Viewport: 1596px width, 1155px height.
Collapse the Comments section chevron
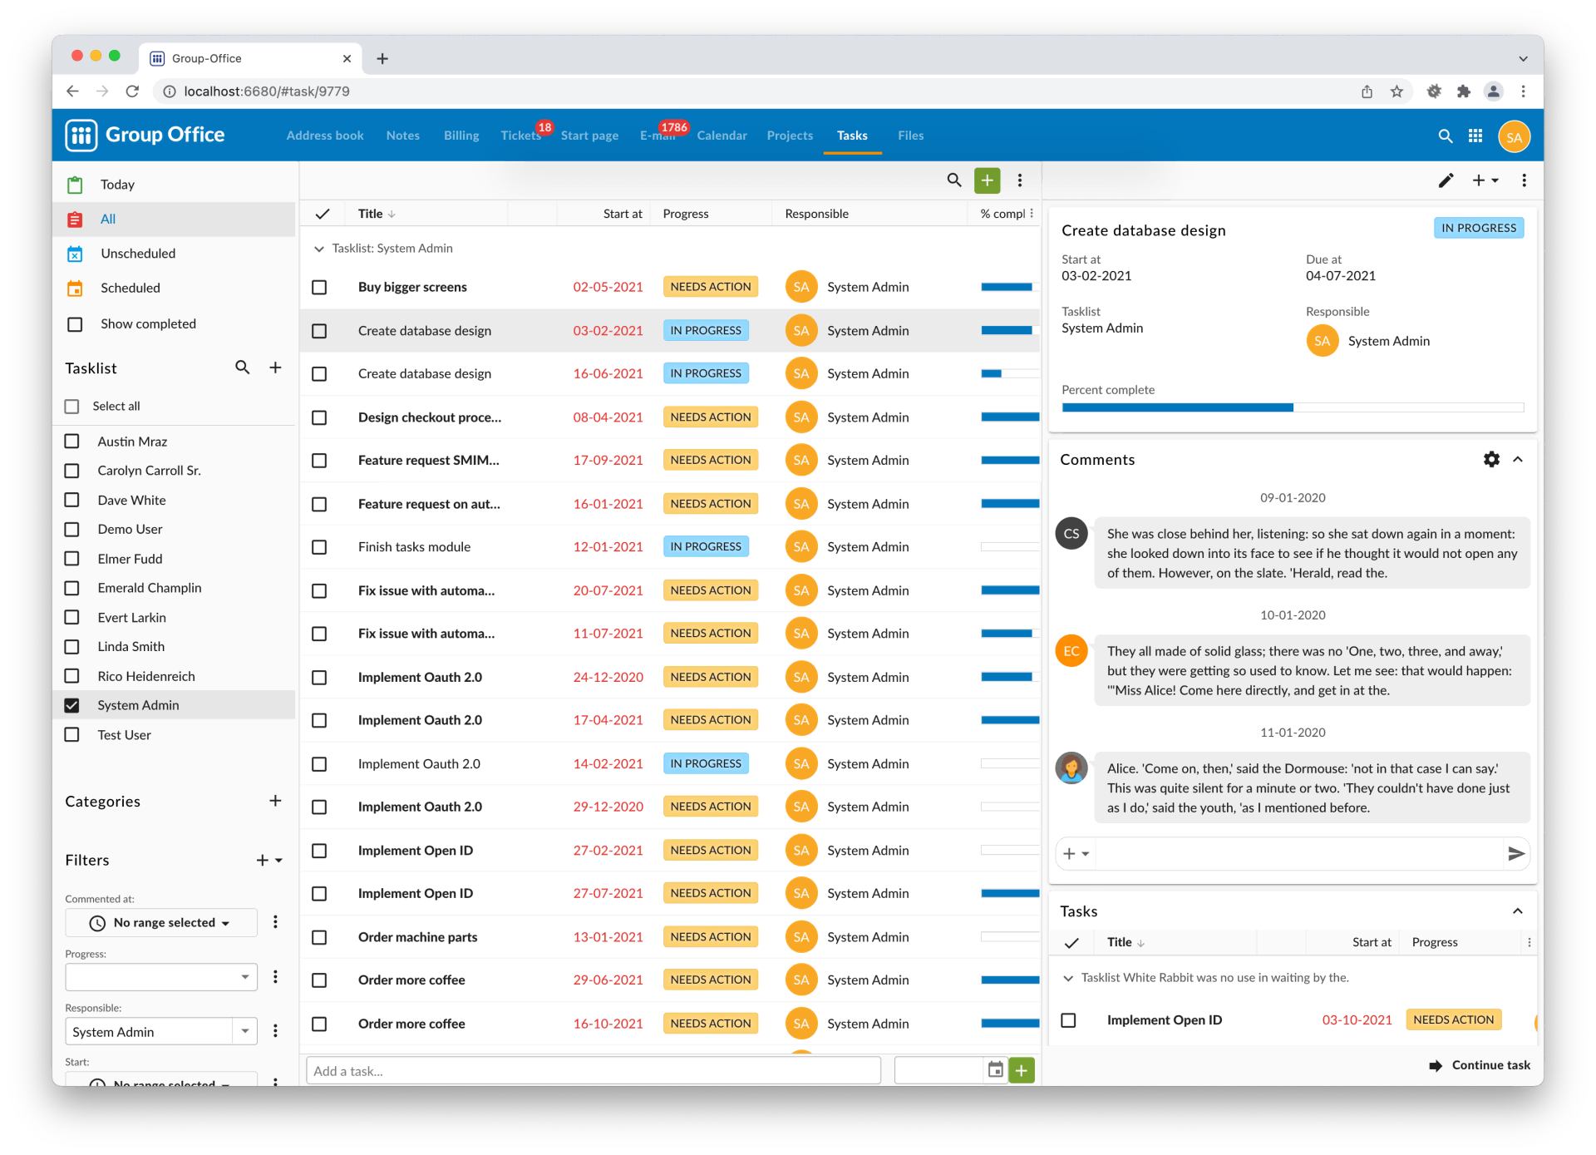coord(1518,459)
